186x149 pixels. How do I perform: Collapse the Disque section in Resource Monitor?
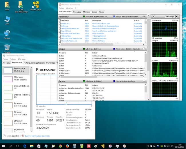(x=144, y=49)
